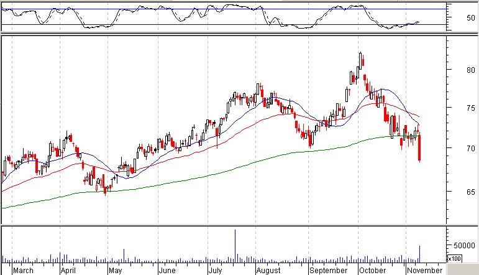Click the 70 price level label
Viewport: 479px width, 275px height.
471,148
